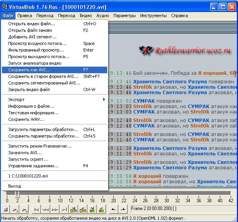
Task: Choose Закрыть видео файл
Action: tap(55, 89)
